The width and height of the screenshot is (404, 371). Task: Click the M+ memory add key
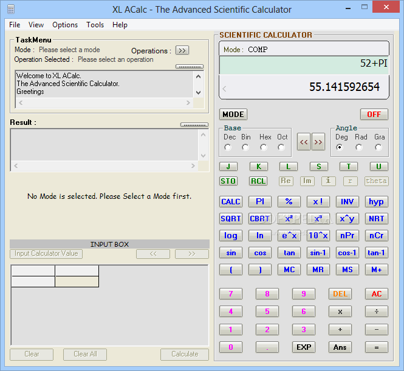click(x=376, y=270)
